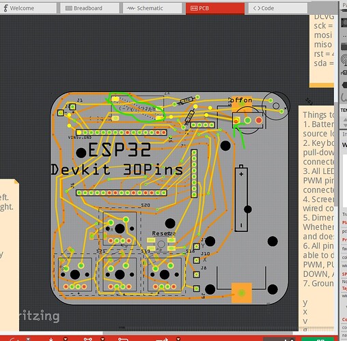The width and height of the screenshot is (347, 341).
Task: Select the four-pin header beside the switch
Action: pyautogui.click(x=203, y=125)
